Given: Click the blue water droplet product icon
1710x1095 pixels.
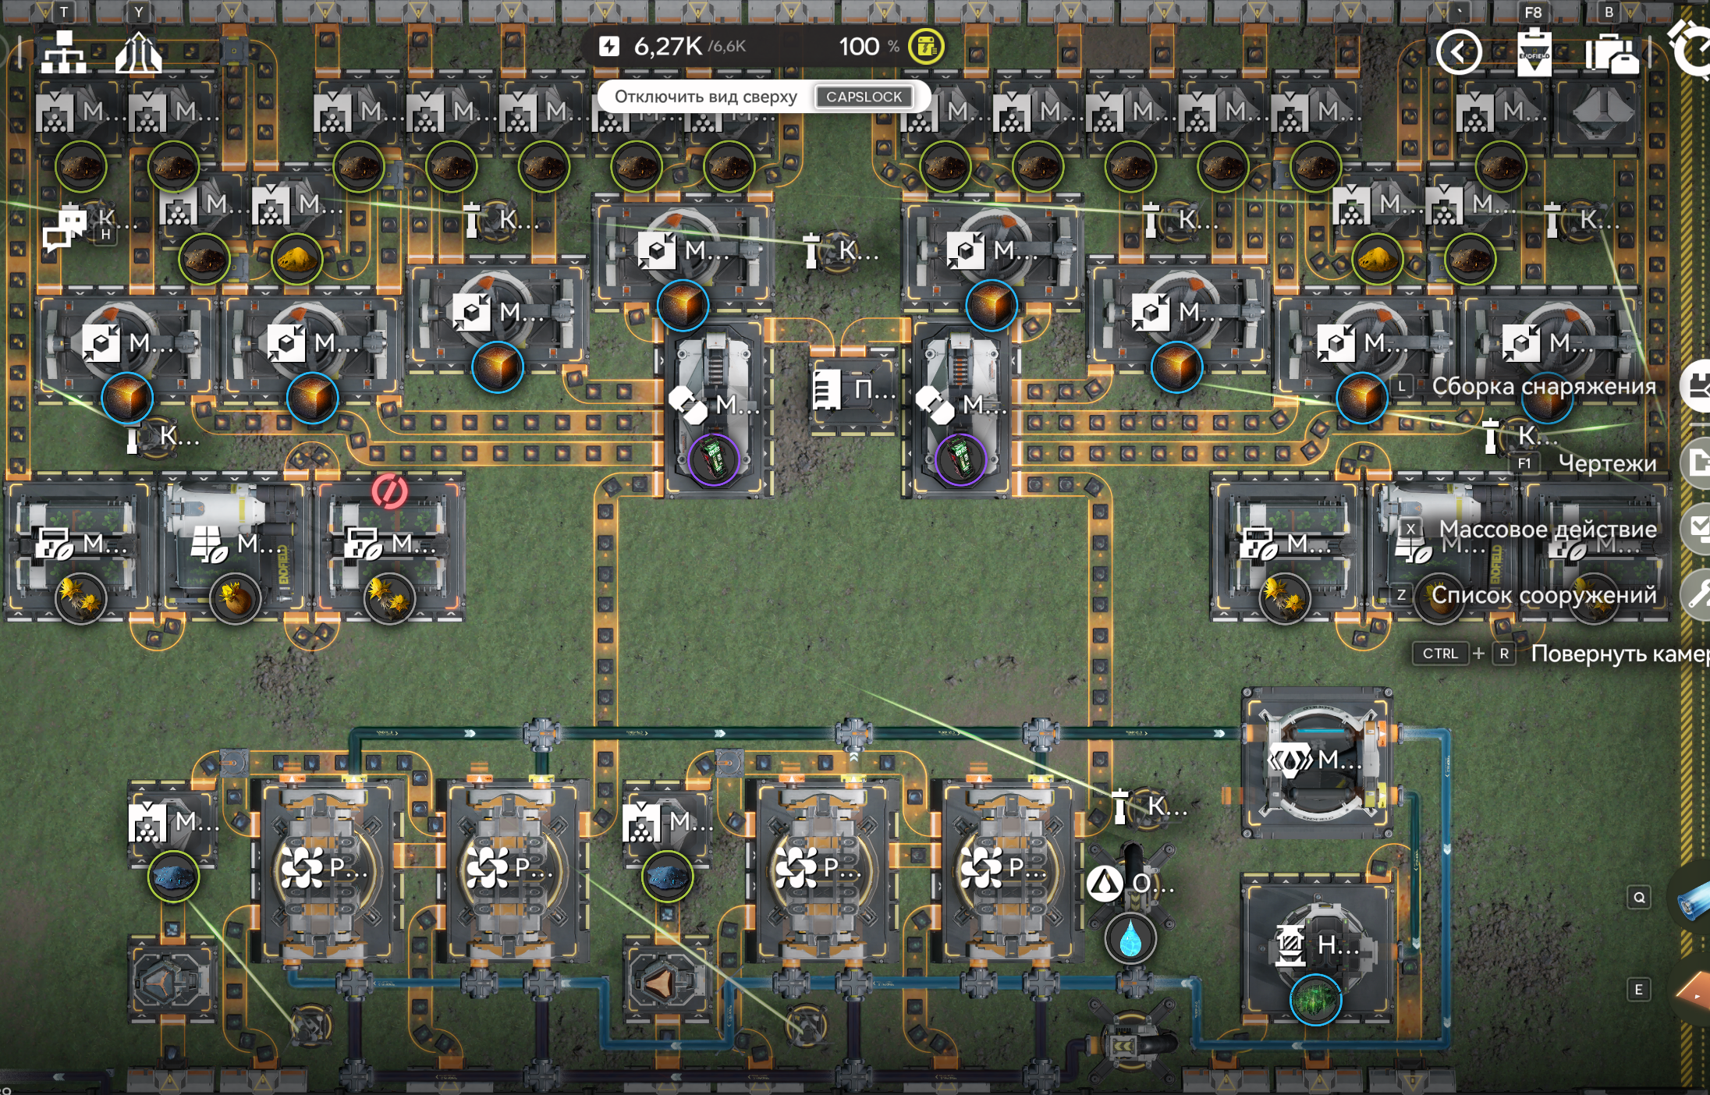Looking at the screenshot, I should click(x=1130, y=938).
